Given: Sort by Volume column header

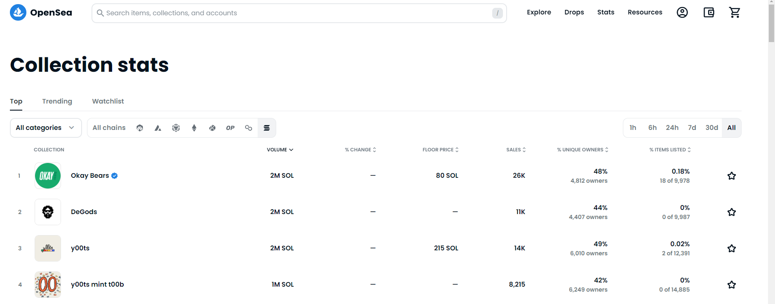Looking at the screenshot, I should click(x=280, y=150).
